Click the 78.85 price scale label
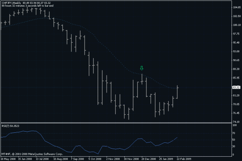Screen dimensions: 242x161 pyautogui.click(x=236, y=104)
